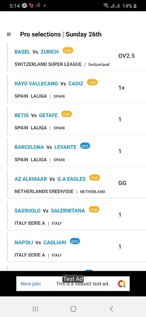Tap the Pro selections Sunday 26th title
The width and height of the screenshot is (146, 317).
pos(61,34)
